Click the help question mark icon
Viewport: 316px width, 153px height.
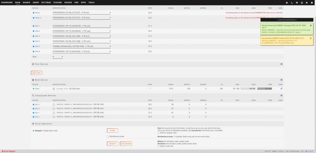coord(312,3)
